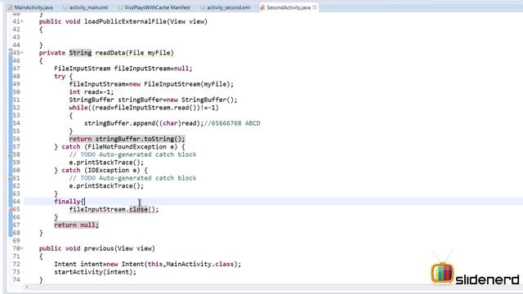Screen dimensions: 523x294
Task: Collapse the readData method fold at line 45
Action: [22, 52]
